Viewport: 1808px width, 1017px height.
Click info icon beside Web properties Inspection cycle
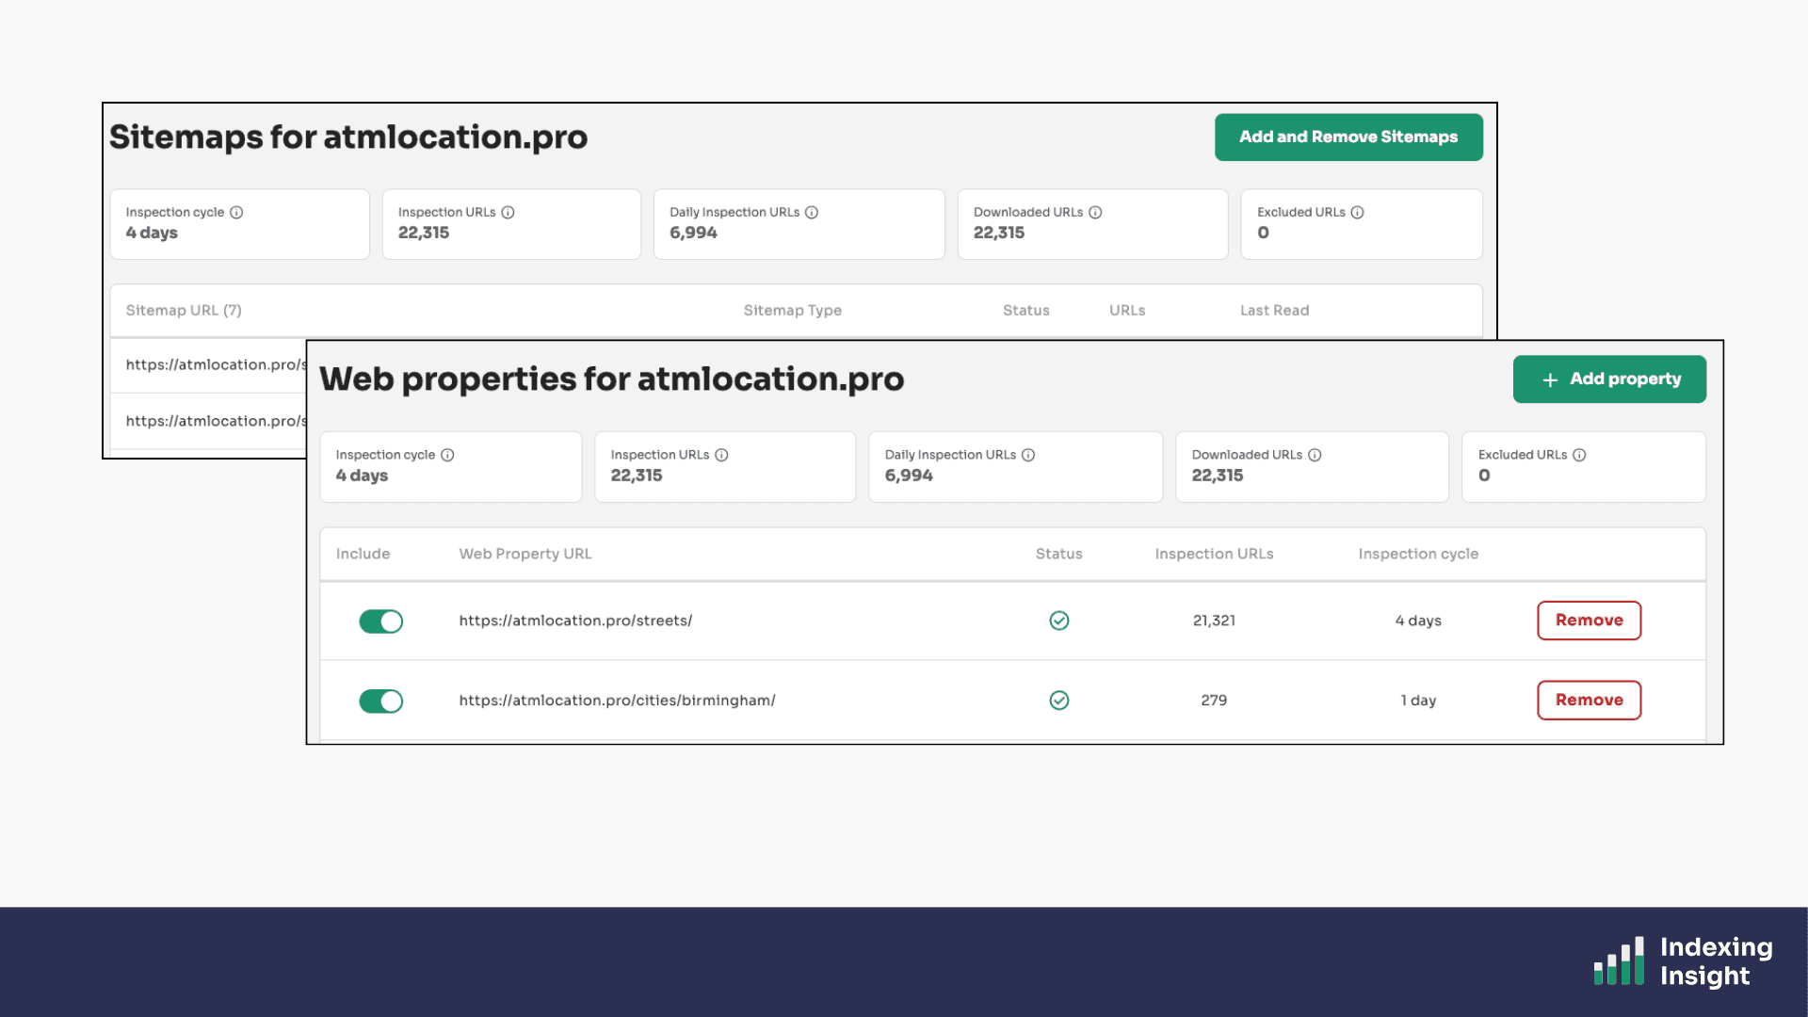point(447,455)
